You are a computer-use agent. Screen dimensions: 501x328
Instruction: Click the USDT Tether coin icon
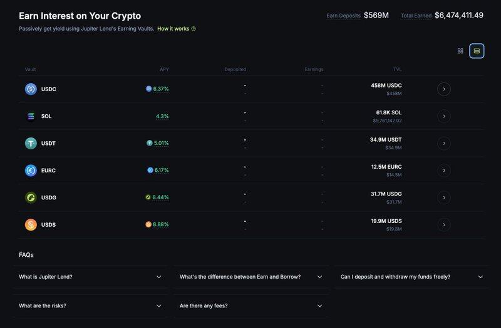point(31,143)
